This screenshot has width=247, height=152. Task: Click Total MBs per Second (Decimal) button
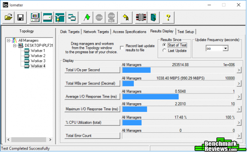point(92,84)
